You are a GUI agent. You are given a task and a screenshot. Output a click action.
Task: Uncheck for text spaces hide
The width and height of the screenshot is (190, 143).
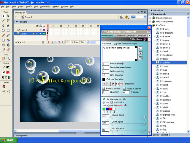point(104,99)
